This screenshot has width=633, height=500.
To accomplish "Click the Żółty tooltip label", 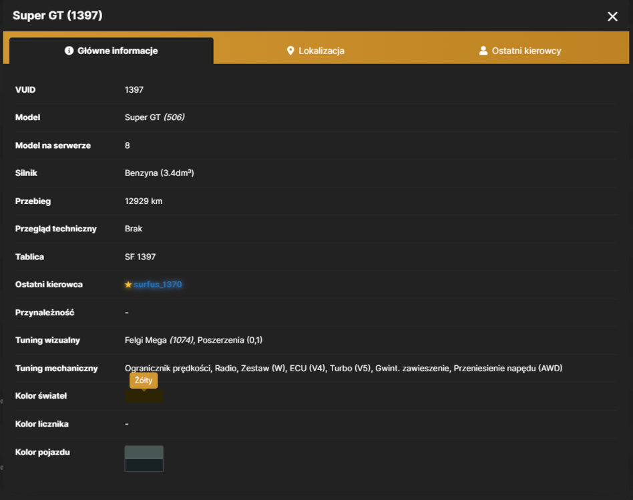I will click(144, 381).
